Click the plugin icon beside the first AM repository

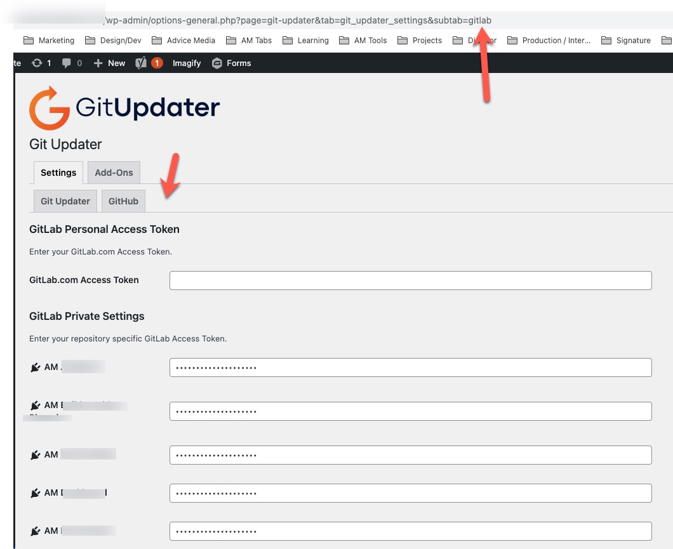pos(35,367)
